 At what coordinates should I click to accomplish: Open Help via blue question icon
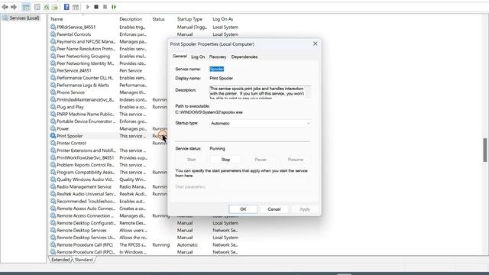pyautogui.click(x=66, y=7)
